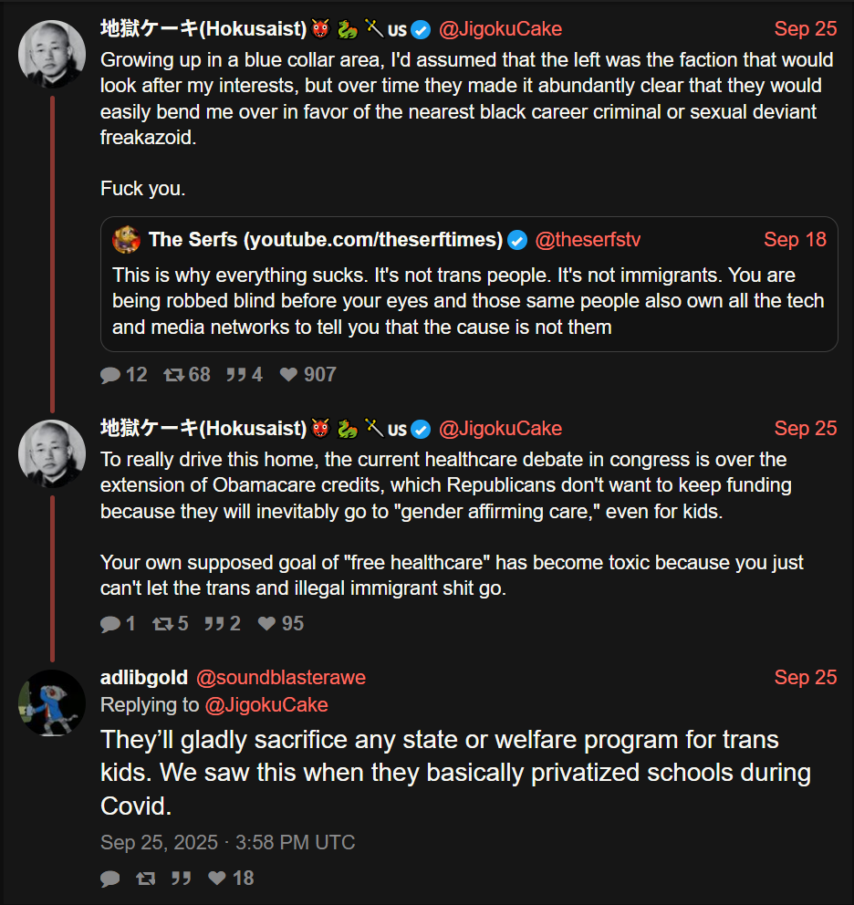Click the quote icon showing 2
This screenshot has width=854, height=905.
tap(214, 624)
